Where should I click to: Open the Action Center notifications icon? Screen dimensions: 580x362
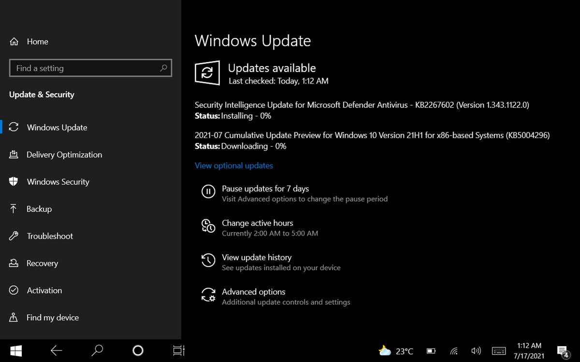562,351
